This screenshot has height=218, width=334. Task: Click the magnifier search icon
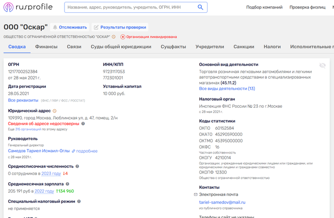pos(200,7)
